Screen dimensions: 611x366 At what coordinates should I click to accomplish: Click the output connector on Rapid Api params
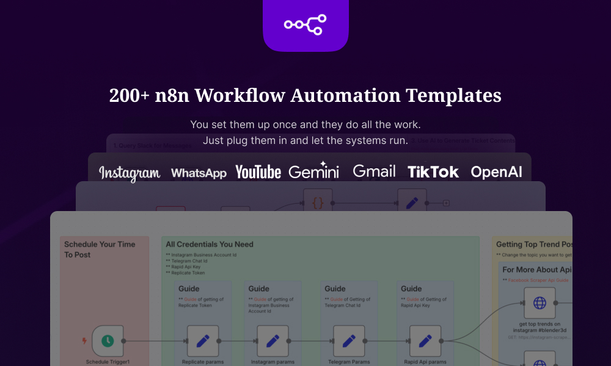pyautogui.click(x=442, y=340)
